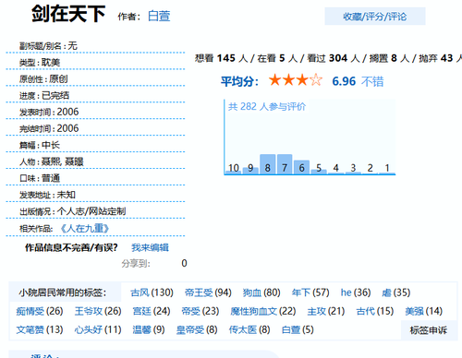
Task: Open the 主攻 (21) tag
Action: click(326, 311)
